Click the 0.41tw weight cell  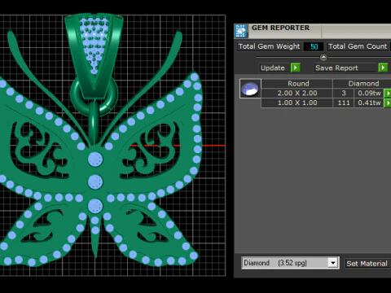369,103
